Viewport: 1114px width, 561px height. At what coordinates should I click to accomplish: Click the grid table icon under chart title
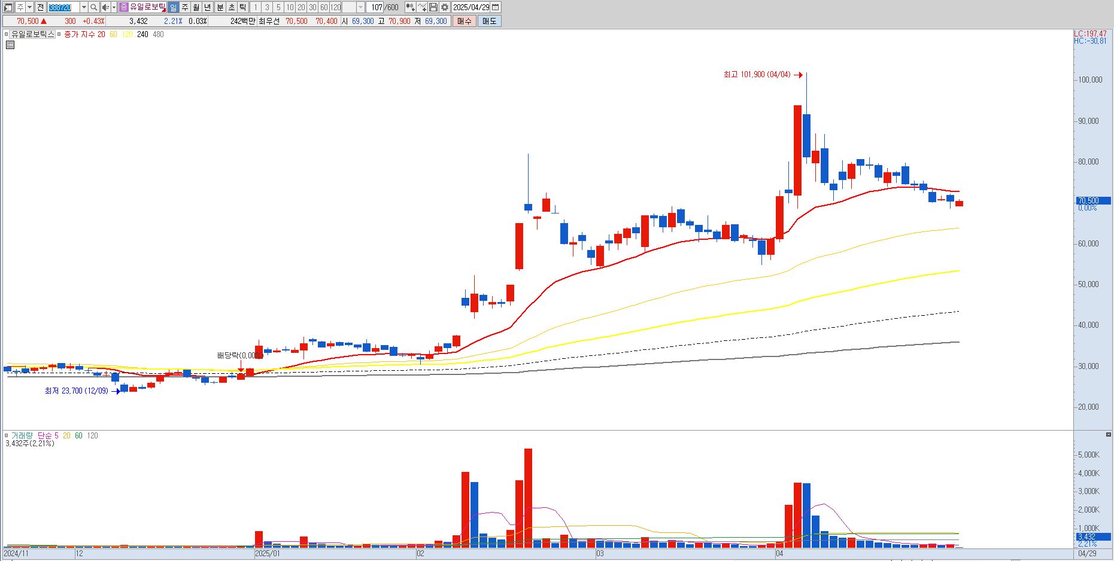pos(10,45)
